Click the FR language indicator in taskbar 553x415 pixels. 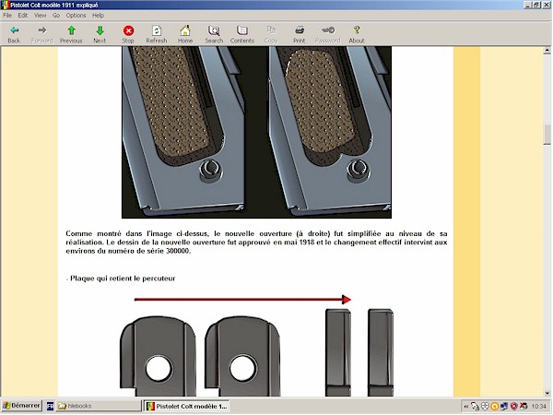50,406
